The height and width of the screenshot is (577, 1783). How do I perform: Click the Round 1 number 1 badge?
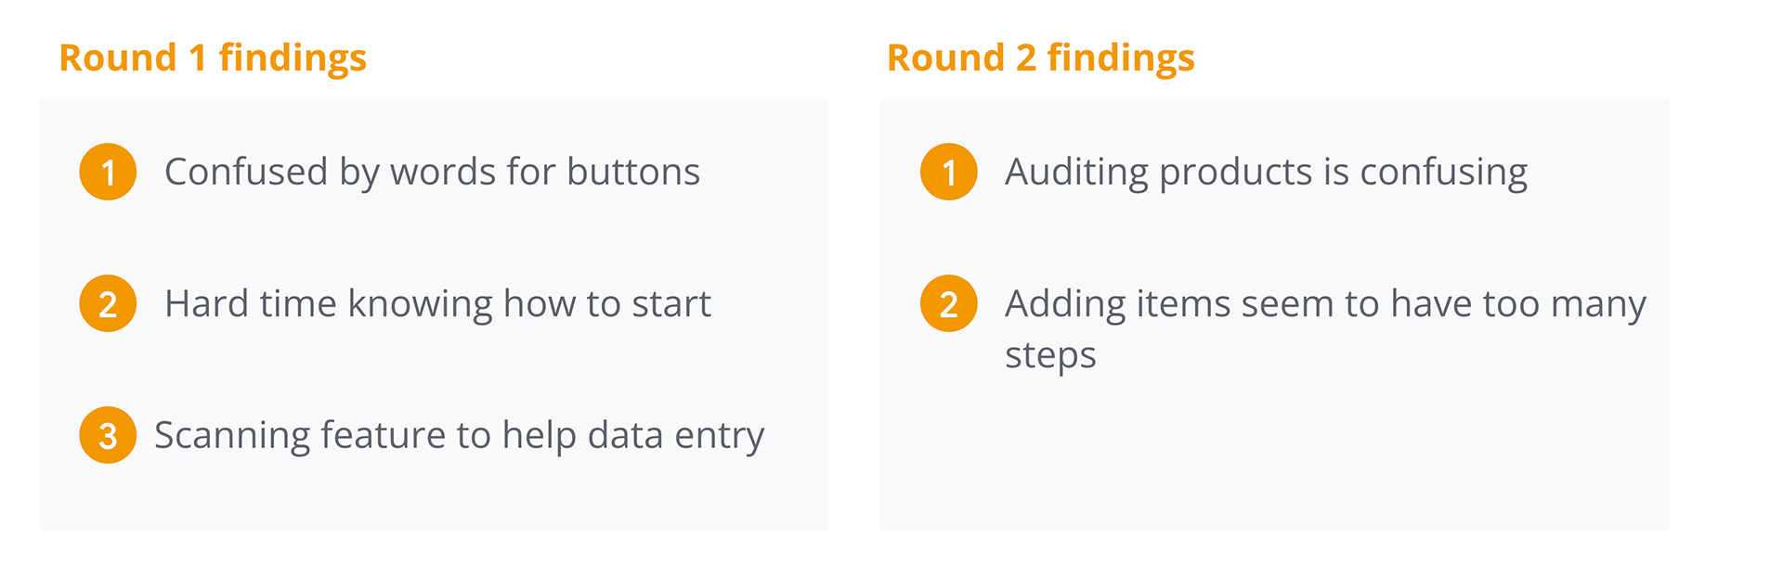(x=108, y=172)
